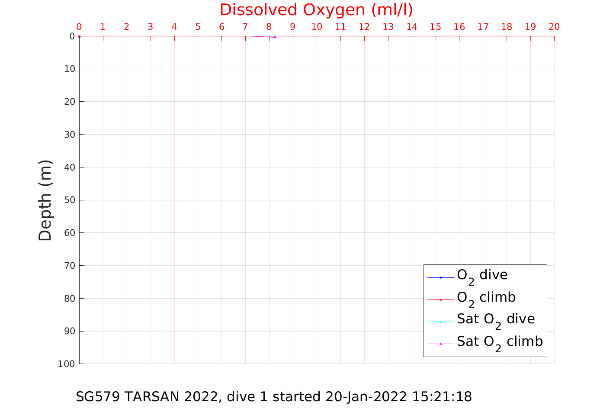Click the SG579 TARSAN 2022 dive title text
This screenshot has height=409, width=613.
[x=274, y=396]
